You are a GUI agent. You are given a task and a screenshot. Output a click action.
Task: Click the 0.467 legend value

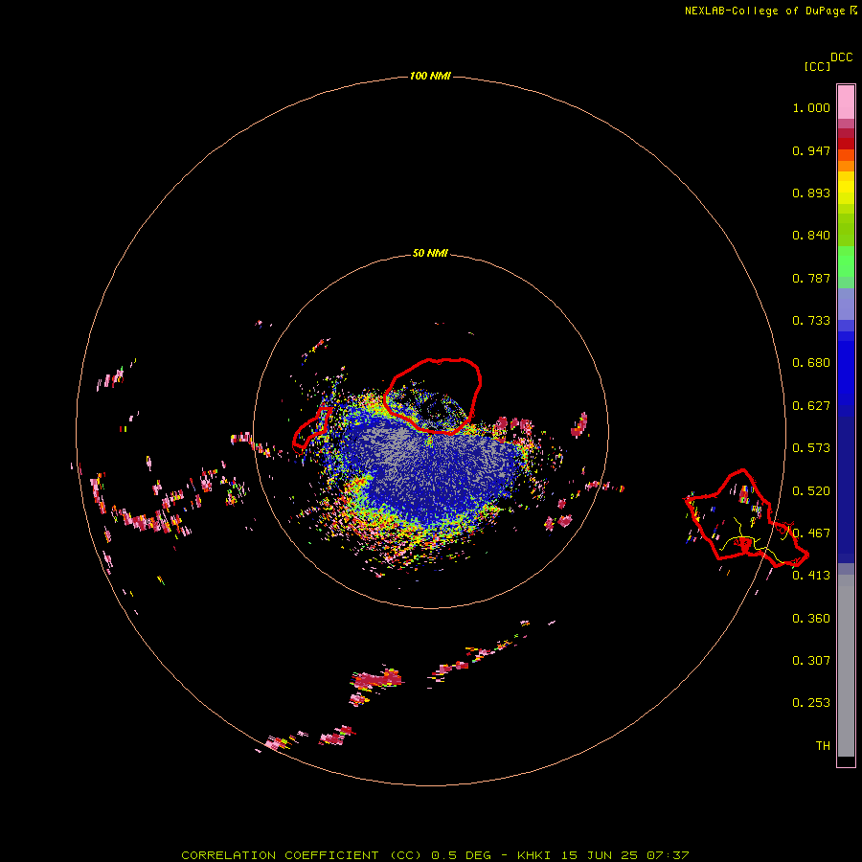coord(811,533)
